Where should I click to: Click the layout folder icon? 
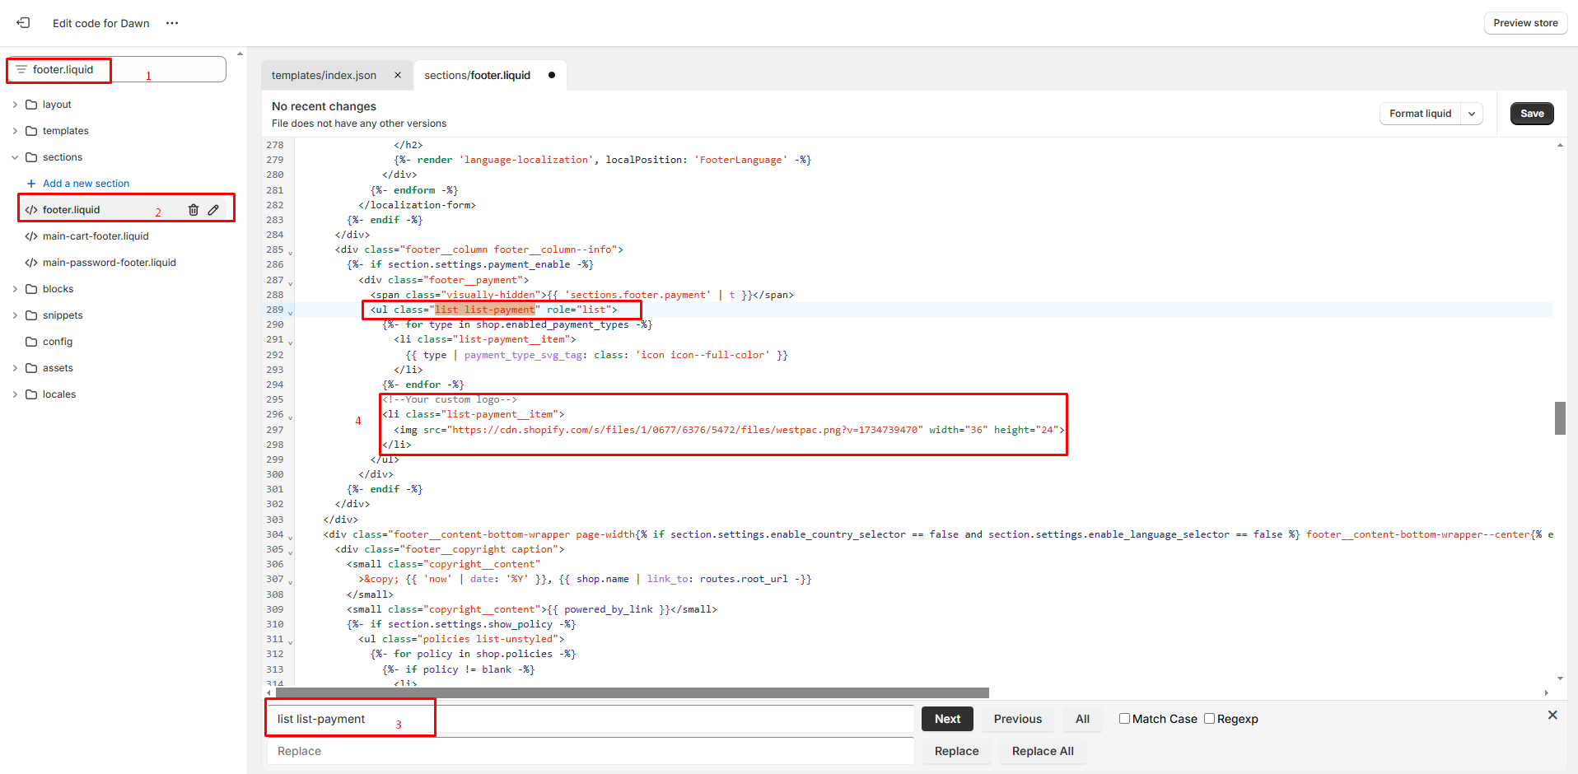[x=31, y=105]
